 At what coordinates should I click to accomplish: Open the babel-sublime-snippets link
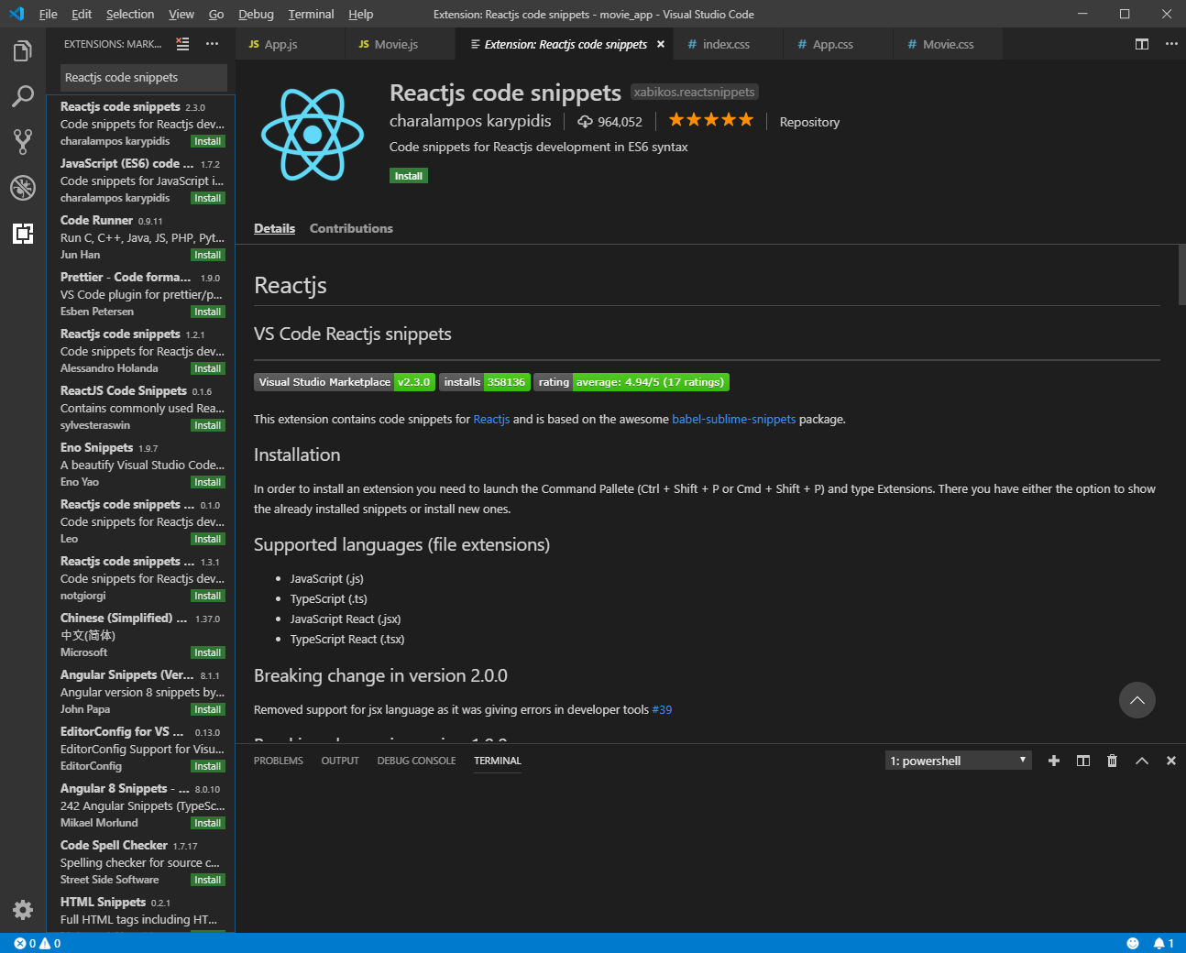(x=733, y=419)
